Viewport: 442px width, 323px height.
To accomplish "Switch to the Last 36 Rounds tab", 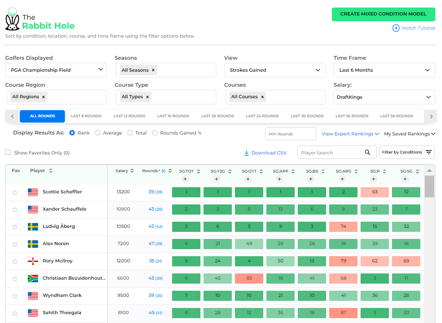I will 352,116.
